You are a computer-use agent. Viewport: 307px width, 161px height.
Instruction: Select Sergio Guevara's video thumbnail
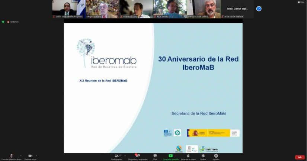(103, 9)
